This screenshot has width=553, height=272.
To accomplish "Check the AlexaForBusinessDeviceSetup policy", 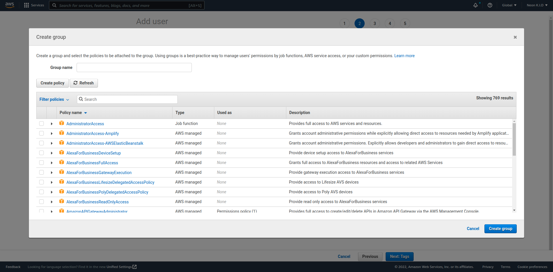I will tap(41, 153).
